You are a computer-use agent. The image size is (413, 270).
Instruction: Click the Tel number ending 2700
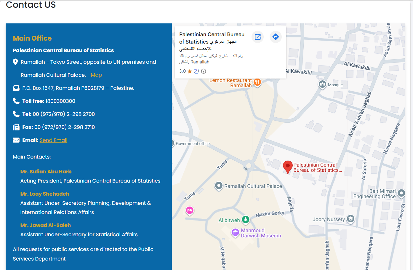pyautogui.click(x=64, y=114)
